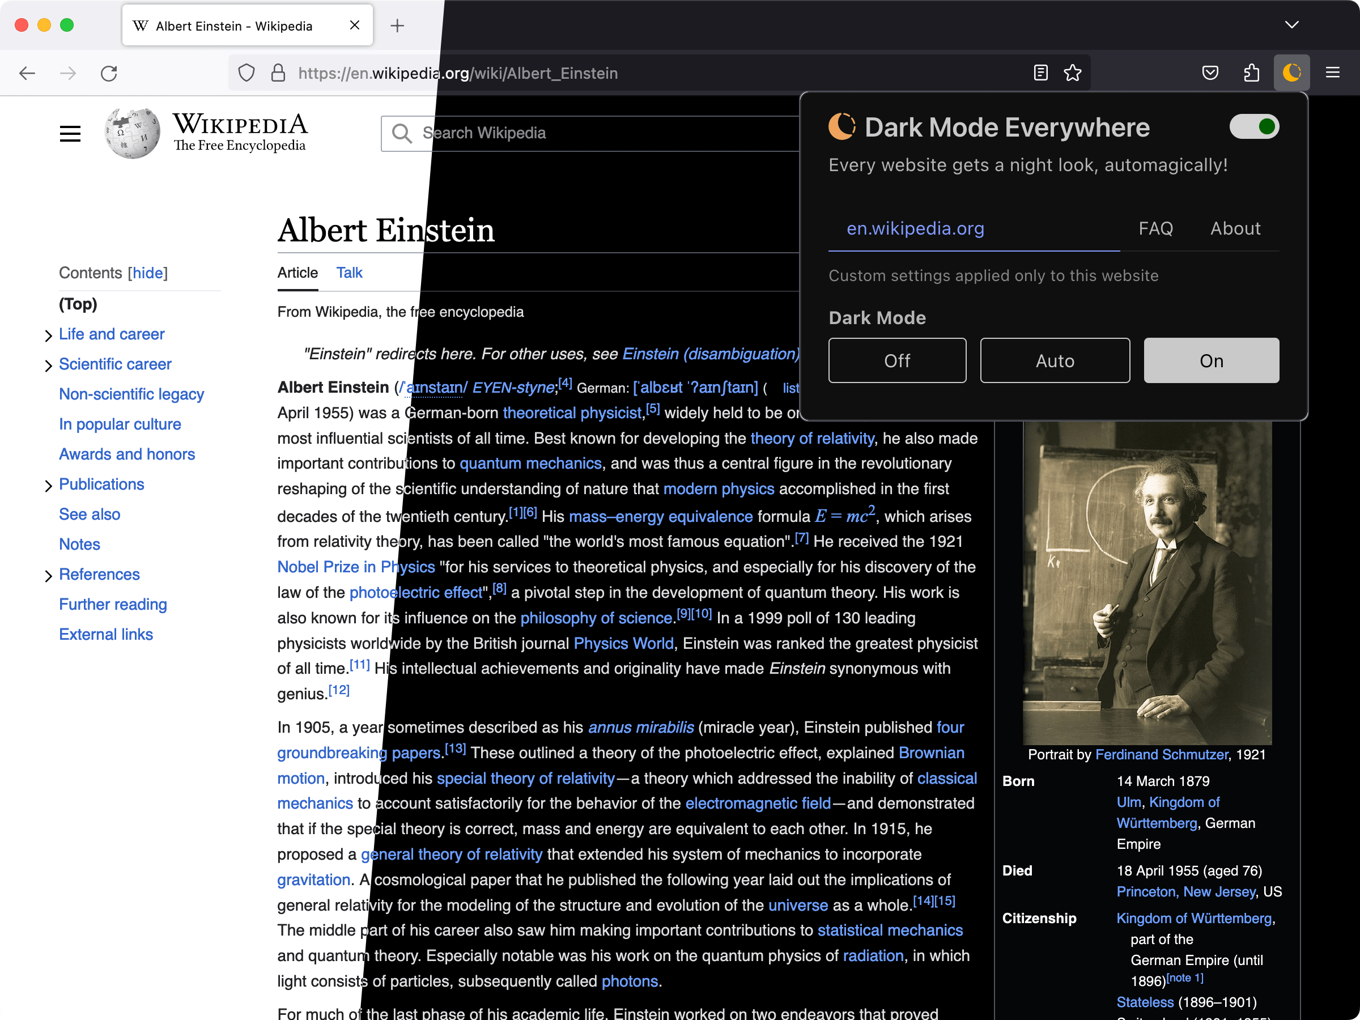Open the Ferdinand Schmutzer link
Image resolution: width=1360 pixels, height=1020 pixels.
(1162, 754)
